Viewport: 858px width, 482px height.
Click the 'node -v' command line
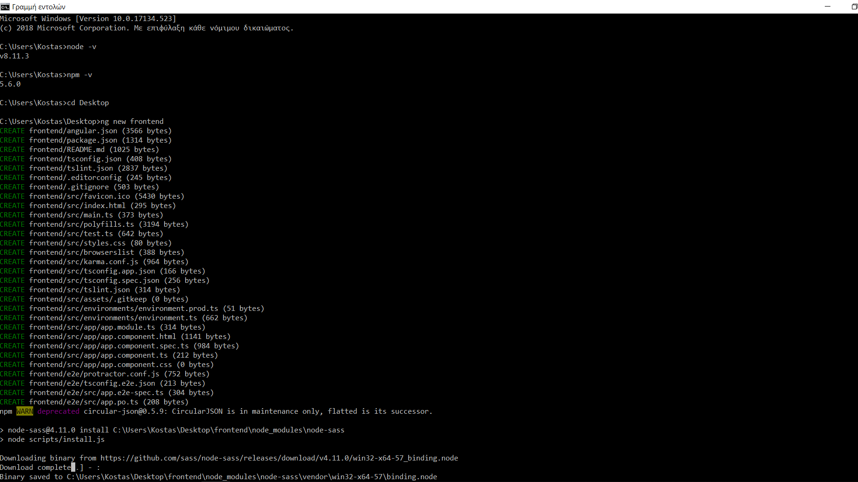[x=48, y=47]
